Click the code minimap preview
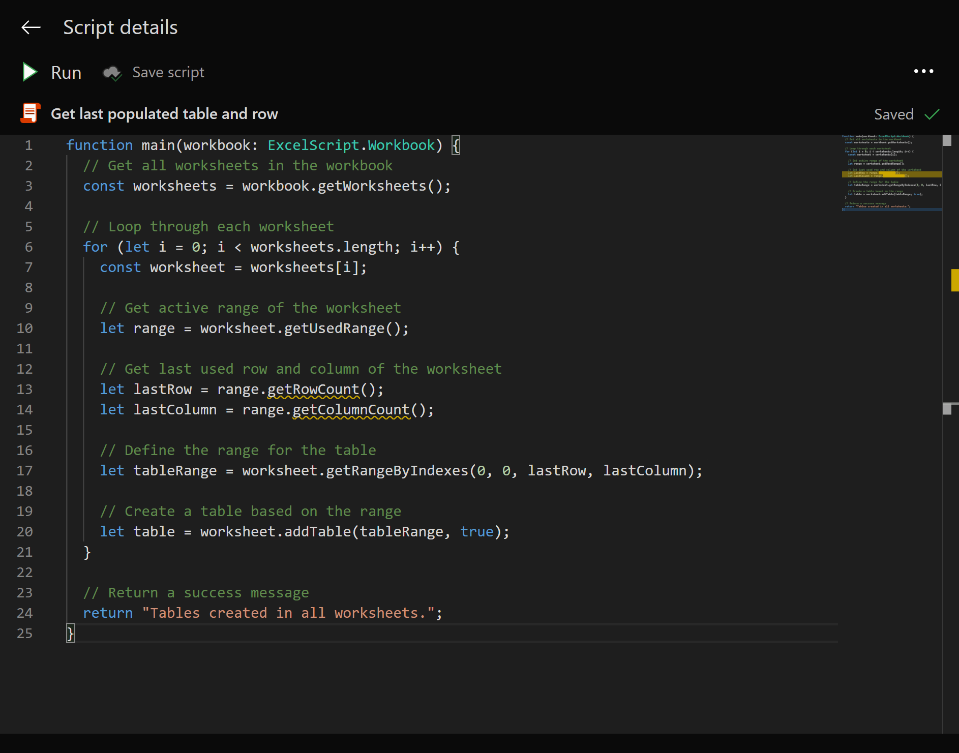This screenshot has width=959, height=753. 891,173
